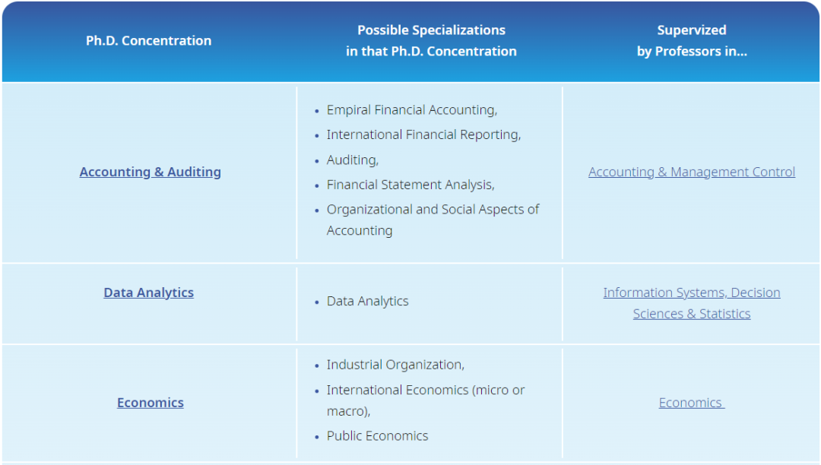821x465 pixels.
Task: Click the bullet dot beside Public Economics
Action: [317, 437]
